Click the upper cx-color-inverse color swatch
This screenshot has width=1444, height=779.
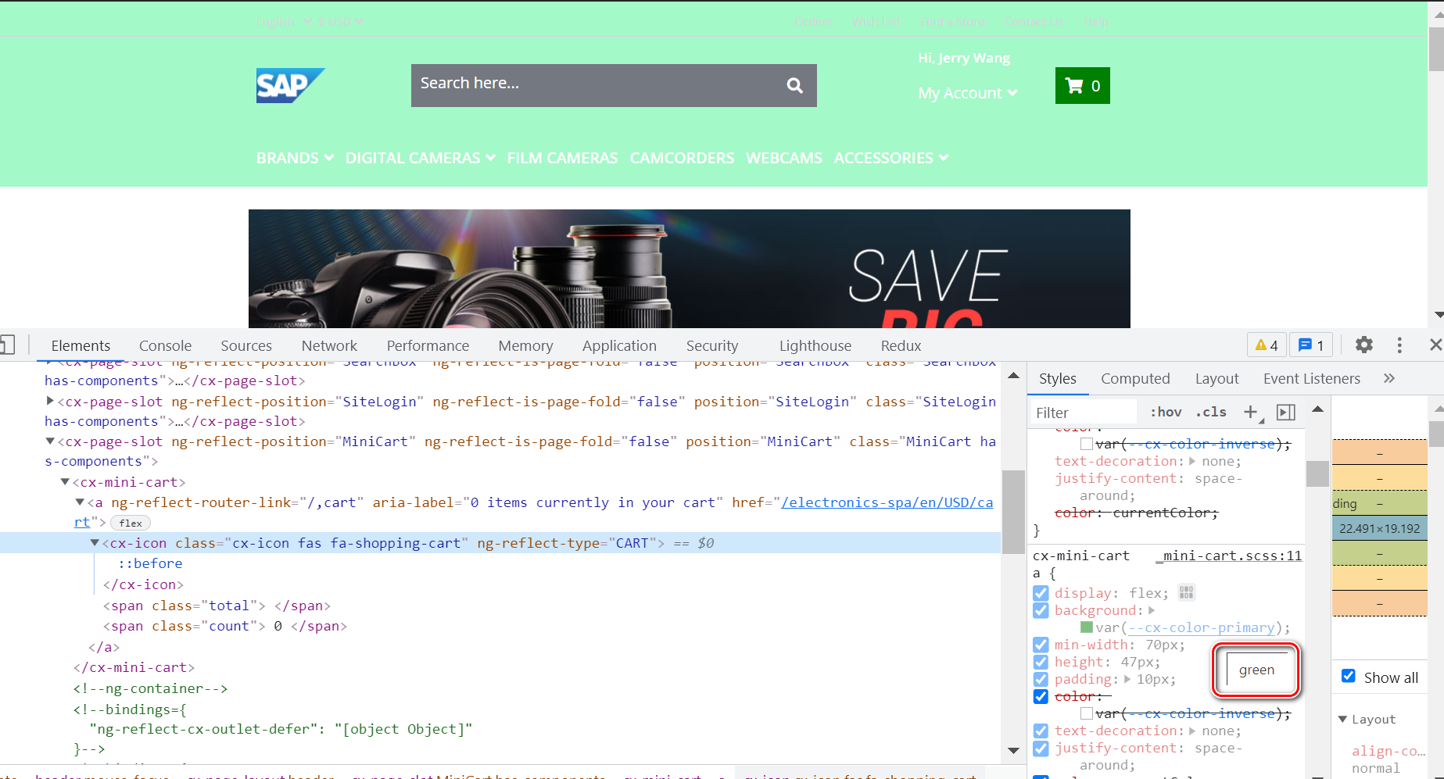tap(1086, 444)
